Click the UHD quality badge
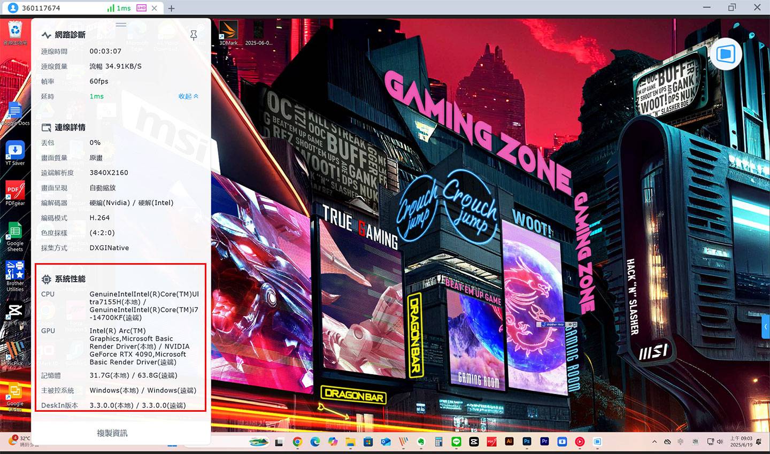The image size is (770, 454). [x=141, y=8]
